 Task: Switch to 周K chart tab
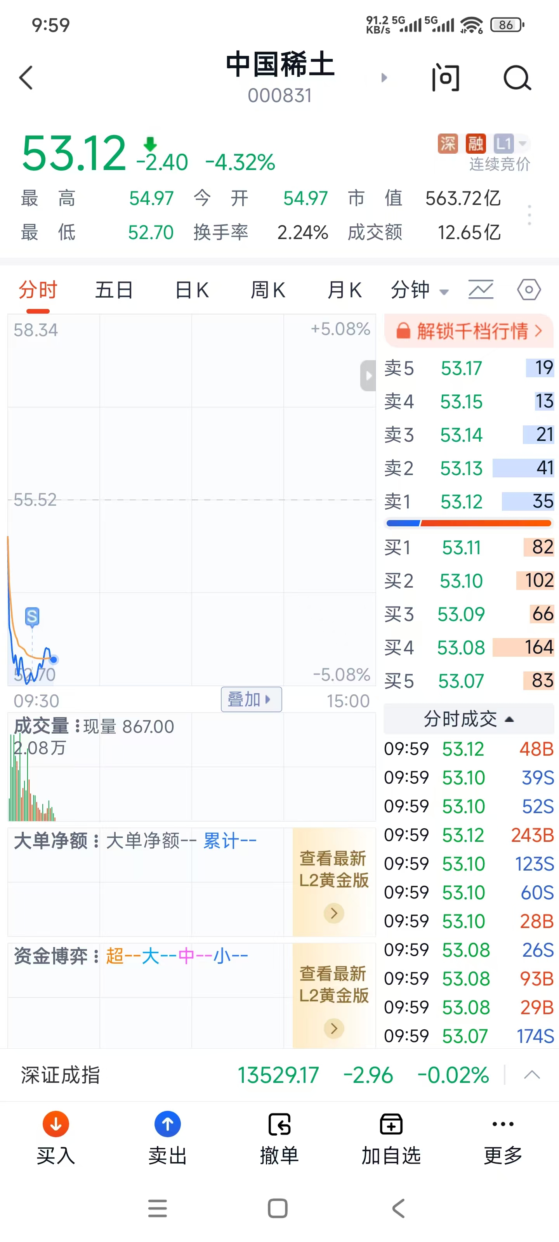click(268, 290)
